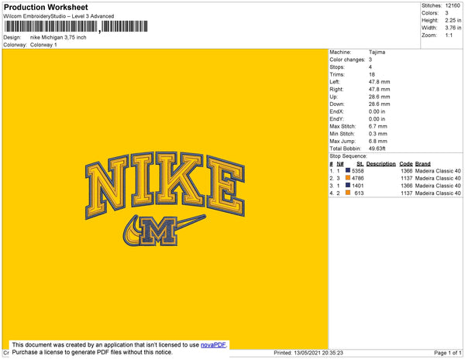
Task: Select stitch count '5358' in stop row 1
Action: point(357,171)
